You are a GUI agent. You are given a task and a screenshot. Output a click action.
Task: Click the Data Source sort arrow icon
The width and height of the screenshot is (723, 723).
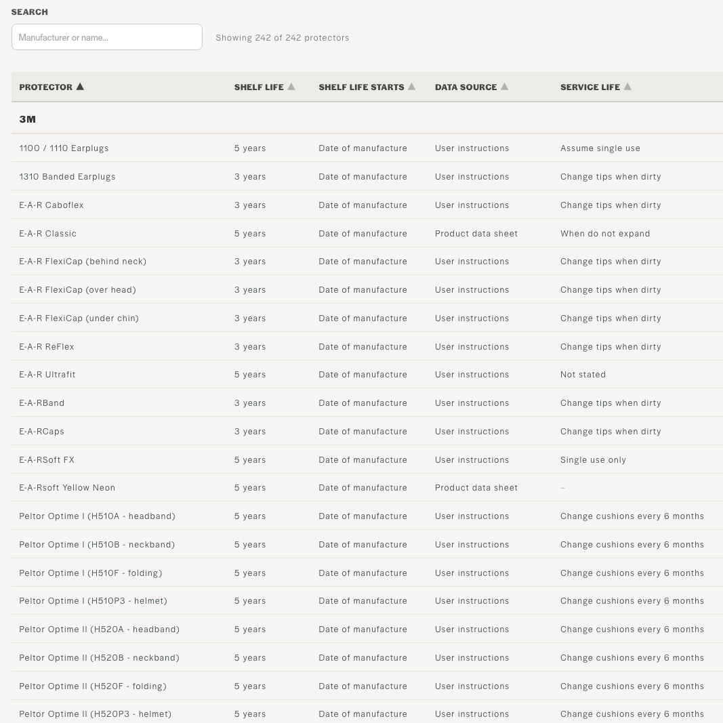(504, 86)
